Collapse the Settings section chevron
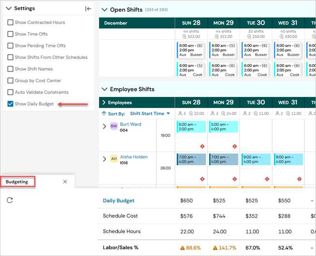Screen dimensions: 316x256 pyautogui.click(x=9, y=8)
